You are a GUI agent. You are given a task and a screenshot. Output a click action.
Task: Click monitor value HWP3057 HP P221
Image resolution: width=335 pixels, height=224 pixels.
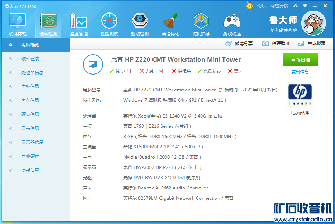162,167
